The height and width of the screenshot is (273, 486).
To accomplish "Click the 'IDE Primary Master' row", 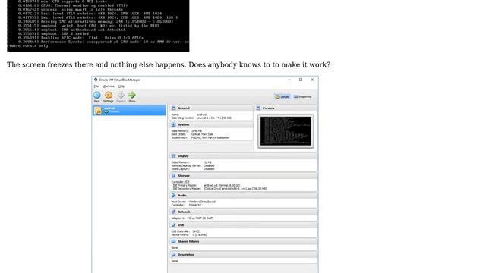I will [207, 185].
